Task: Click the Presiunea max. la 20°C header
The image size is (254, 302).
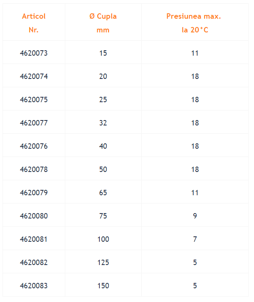Action: [194, 23]
